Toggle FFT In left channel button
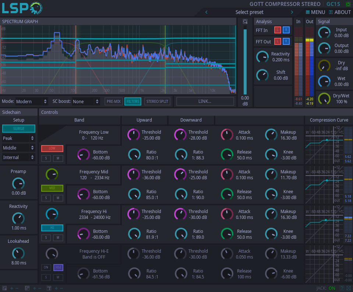The image size is (353, 292). (278, 30)
